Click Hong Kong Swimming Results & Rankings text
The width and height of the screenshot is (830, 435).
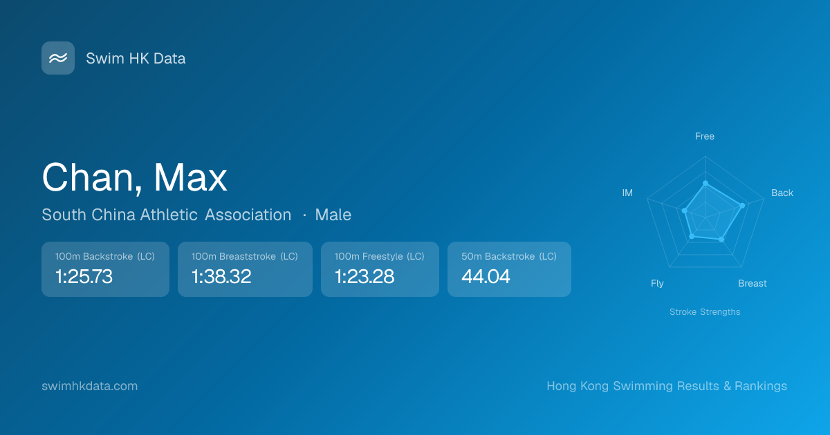pos(666,386)
